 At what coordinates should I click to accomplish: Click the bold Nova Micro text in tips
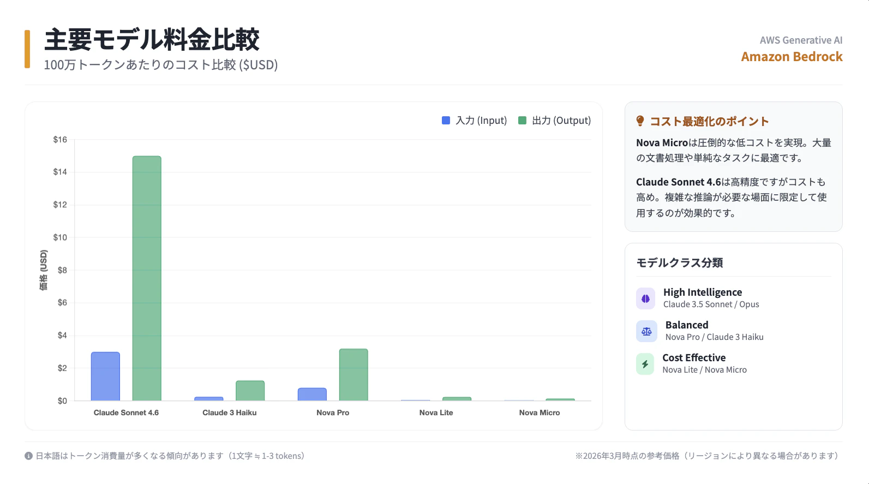pos(662,143)
